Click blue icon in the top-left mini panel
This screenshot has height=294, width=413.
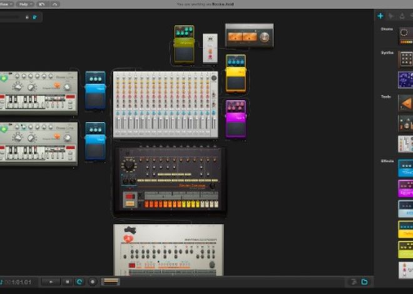coord(34,18)
